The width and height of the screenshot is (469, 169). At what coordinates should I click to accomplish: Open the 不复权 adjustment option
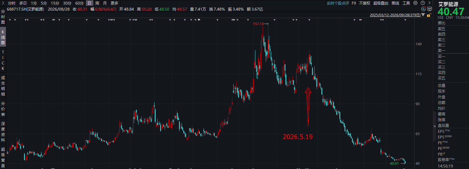coord(365,3)
